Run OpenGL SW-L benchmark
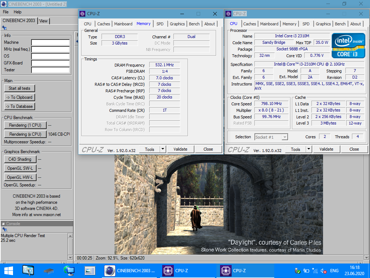Image resolution: width=370 pixels, height=278 pixels. (x=20, y=168)
